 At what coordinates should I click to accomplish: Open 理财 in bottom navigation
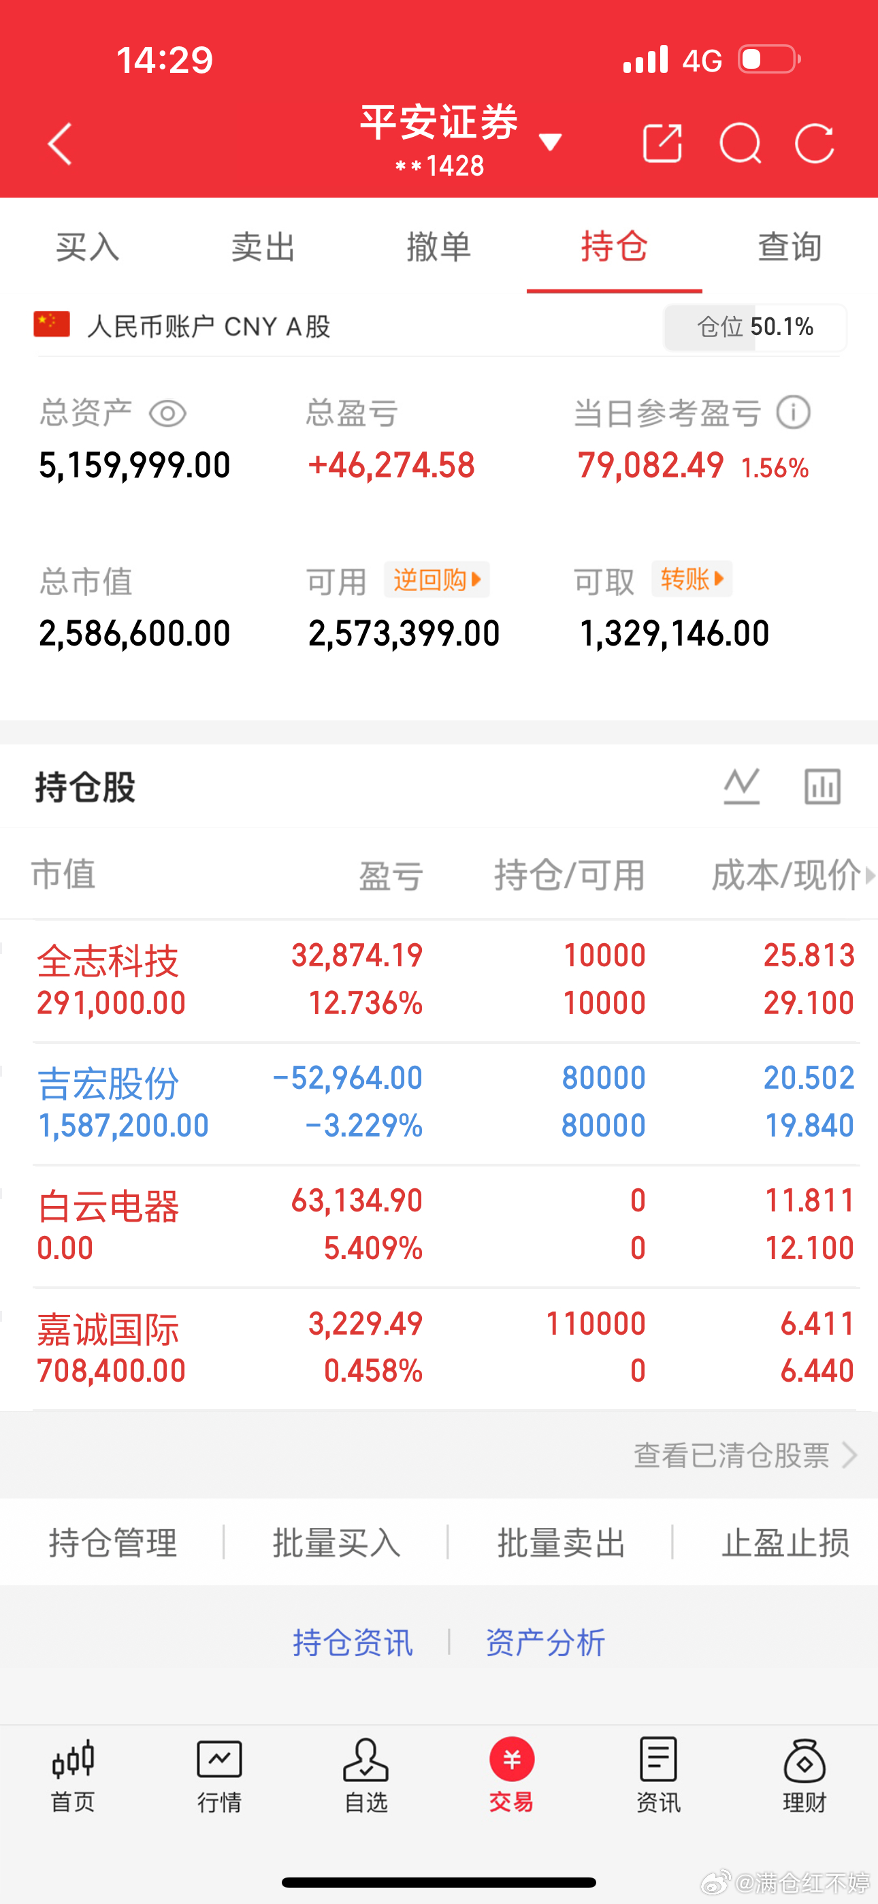[x=804, y=1775]
